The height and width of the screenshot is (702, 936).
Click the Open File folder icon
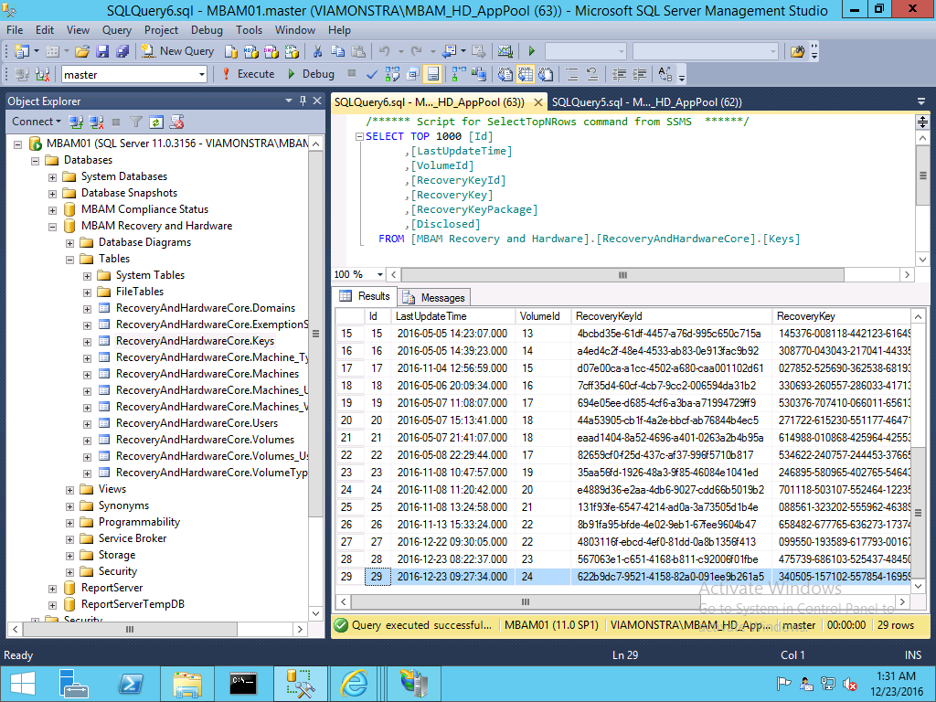[x=82, y=51]
